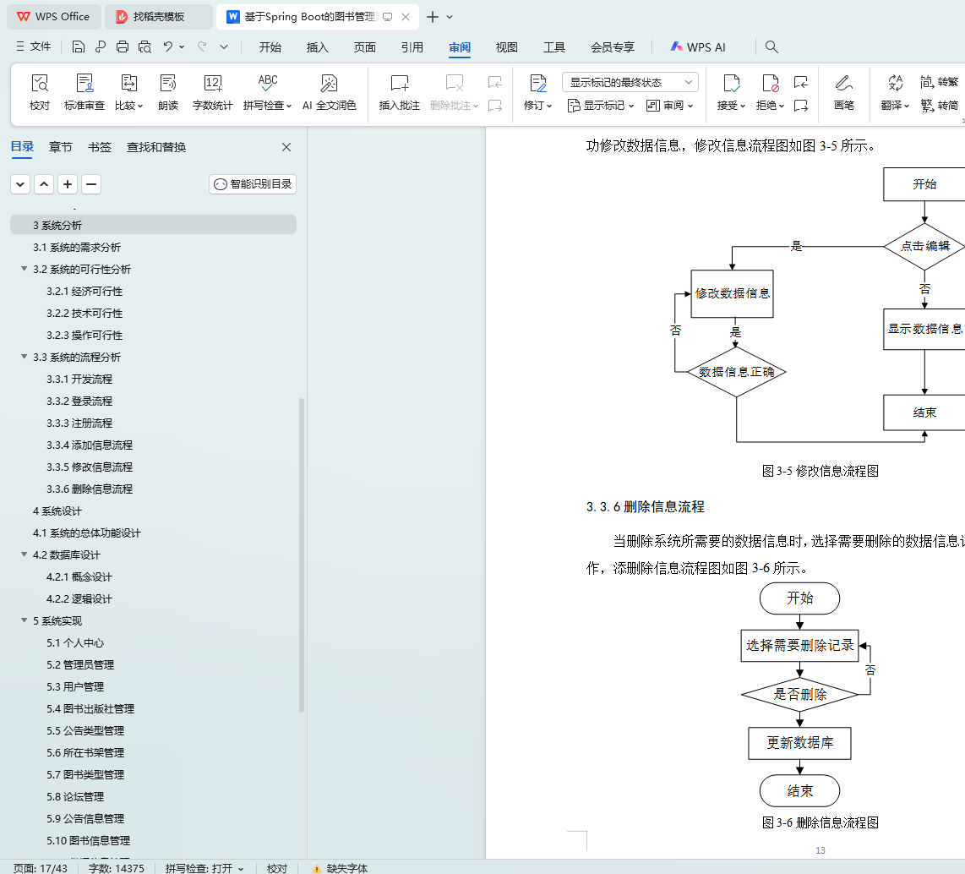The image size is (965, 874).
Task: Click the 缺失字体 status bar warning
Action: pos(340,868)
